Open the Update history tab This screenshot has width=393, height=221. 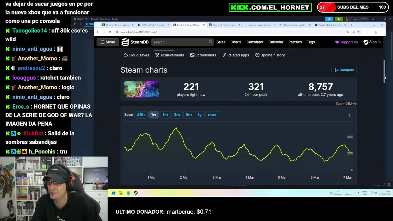coord(270,55)
